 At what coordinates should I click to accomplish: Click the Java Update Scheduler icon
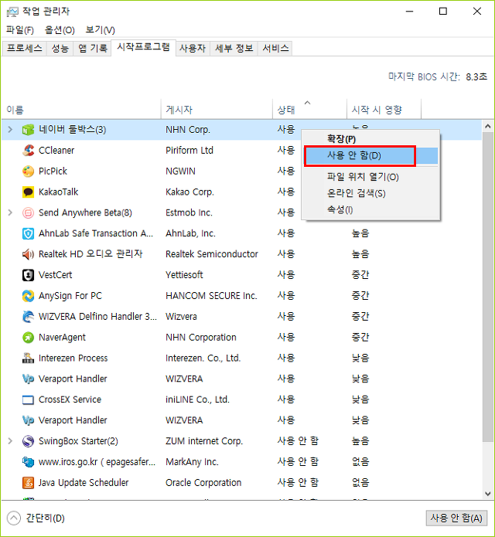pyautogui.click(x=28, y=483)
